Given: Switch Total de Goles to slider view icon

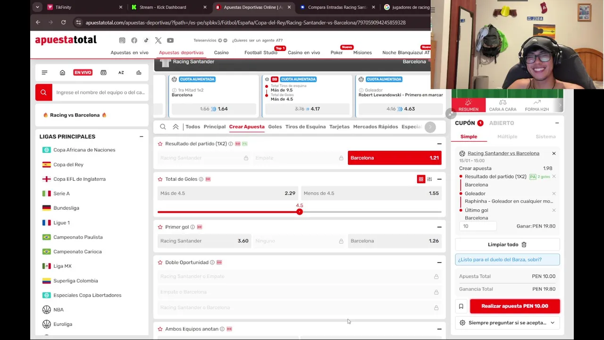Looking at the screenshot, I should click(429, 179).
